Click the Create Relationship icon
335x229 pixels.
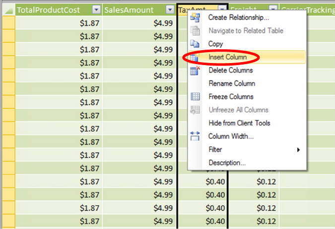point(195,17)
